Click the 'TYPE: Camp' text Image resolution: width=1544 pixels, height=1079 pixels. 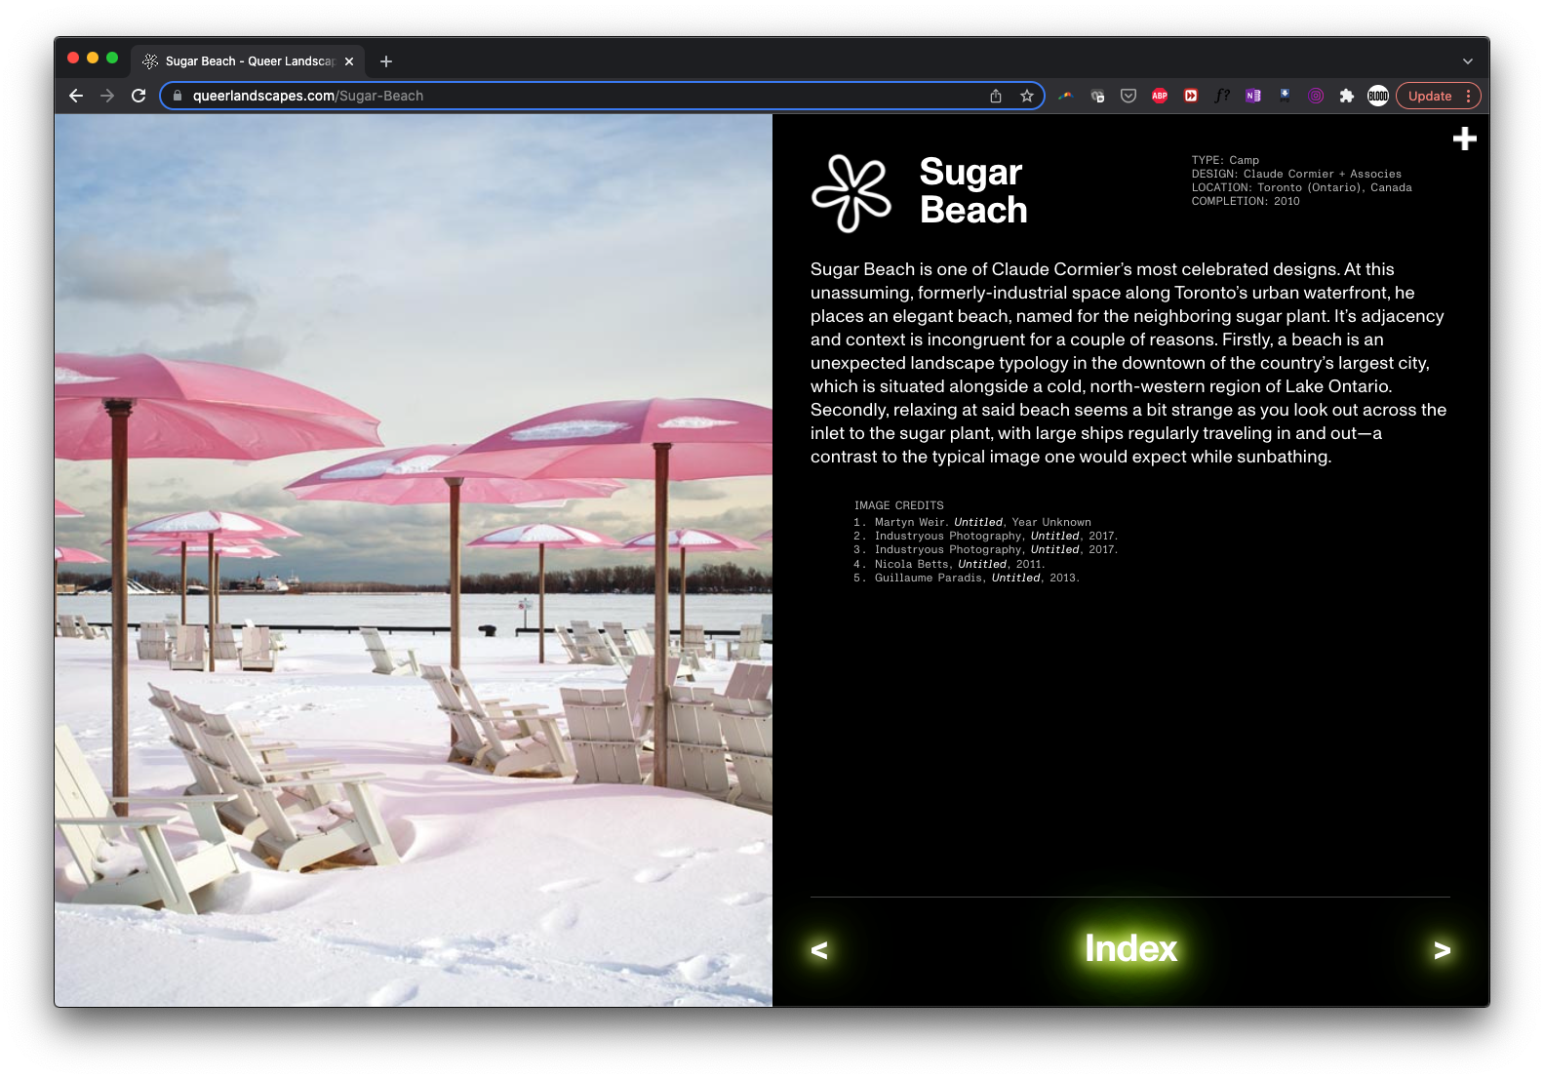pyautogui.click(x=1225, y=160)
